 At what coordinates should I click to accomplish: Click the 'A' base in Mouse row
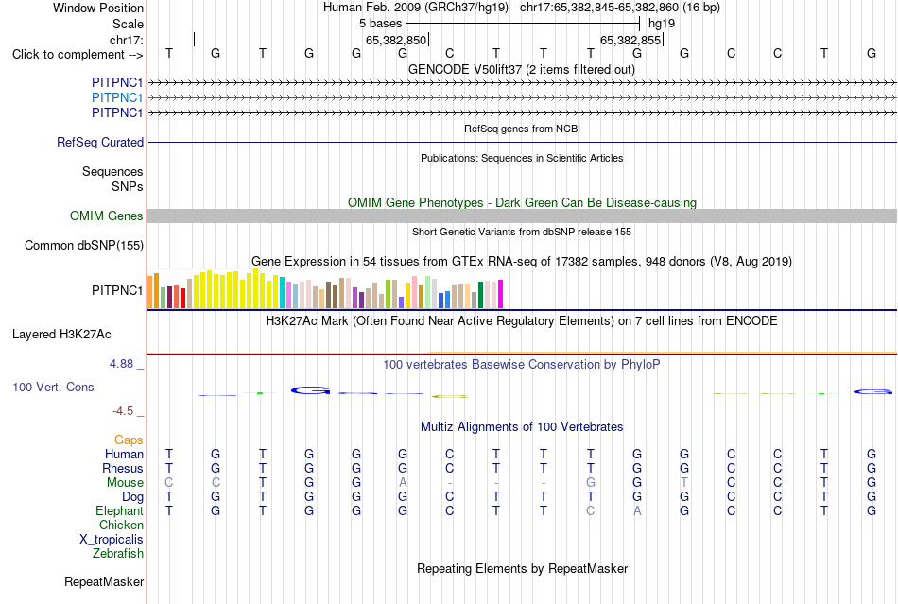403,483
